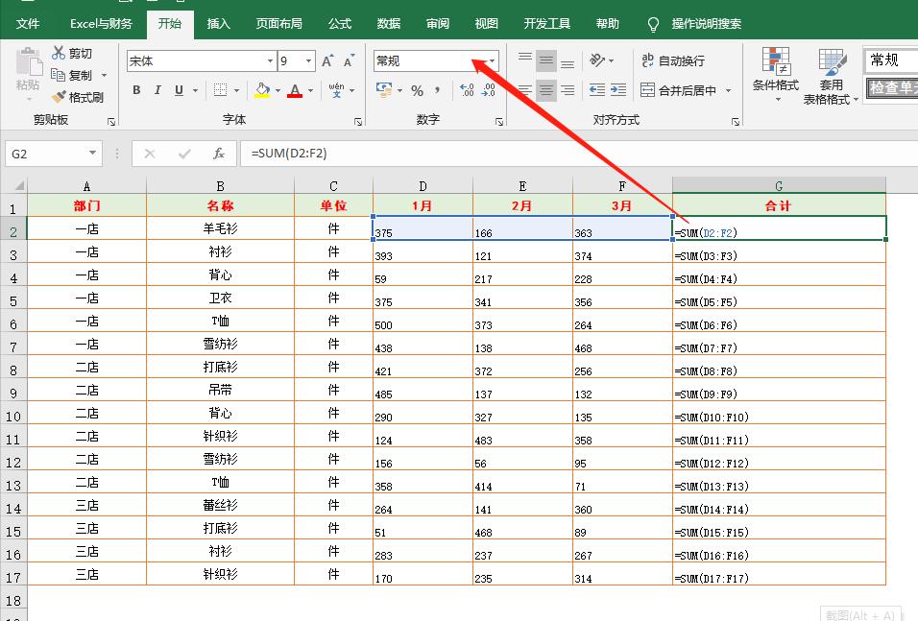Open the 公式 ribbon tab
The image size is (918, 621).
click(x=339, y=23)
